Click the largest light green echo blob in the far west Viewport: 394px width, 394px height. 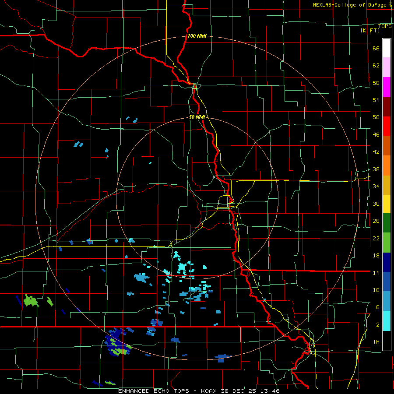click(x=31, y=301)
